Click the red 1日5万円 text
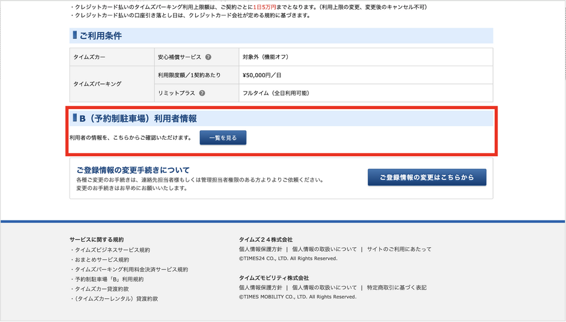Screen dimensions: 566x322 [x=265, y=7]
